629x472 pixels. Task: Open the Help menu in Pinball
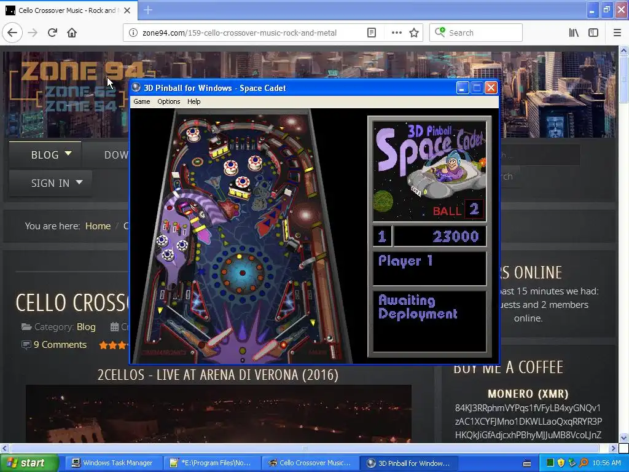point(193,101)
